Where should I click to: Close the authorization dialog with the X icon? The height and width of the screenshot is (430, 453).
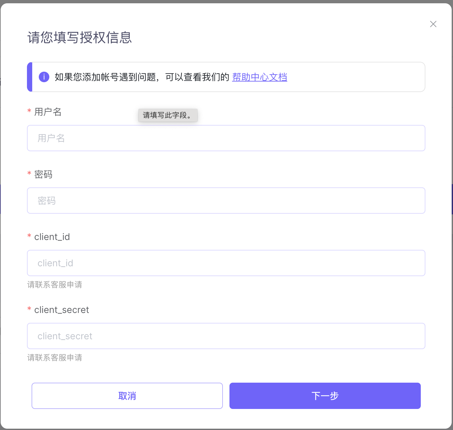(433, 24)
